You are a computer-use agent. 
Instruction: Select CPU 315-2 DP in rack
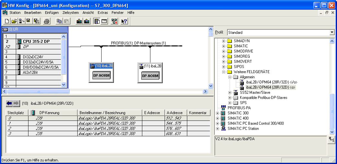(x=36, y=41)
